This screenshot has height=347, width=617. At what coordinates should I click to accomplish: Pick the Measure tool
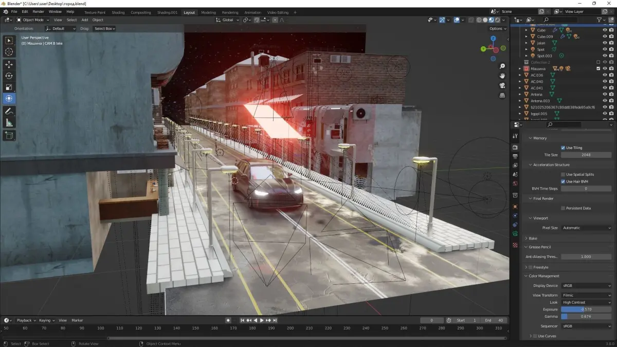(9, 122)
